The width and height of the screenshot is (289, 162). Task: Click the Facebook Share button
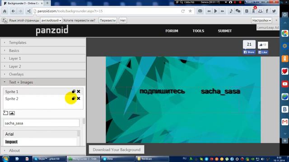click(x=249, y=52)
